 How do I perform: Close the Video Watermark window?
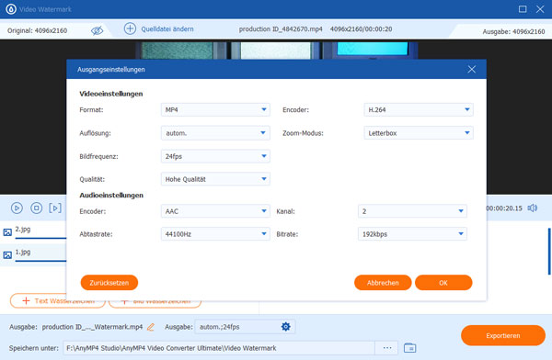(x=540, y=9)
